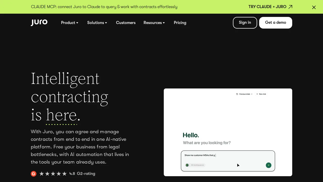323x182 pixels.
Task: Expand the Product menu
Action: click(x=70, y=23)
